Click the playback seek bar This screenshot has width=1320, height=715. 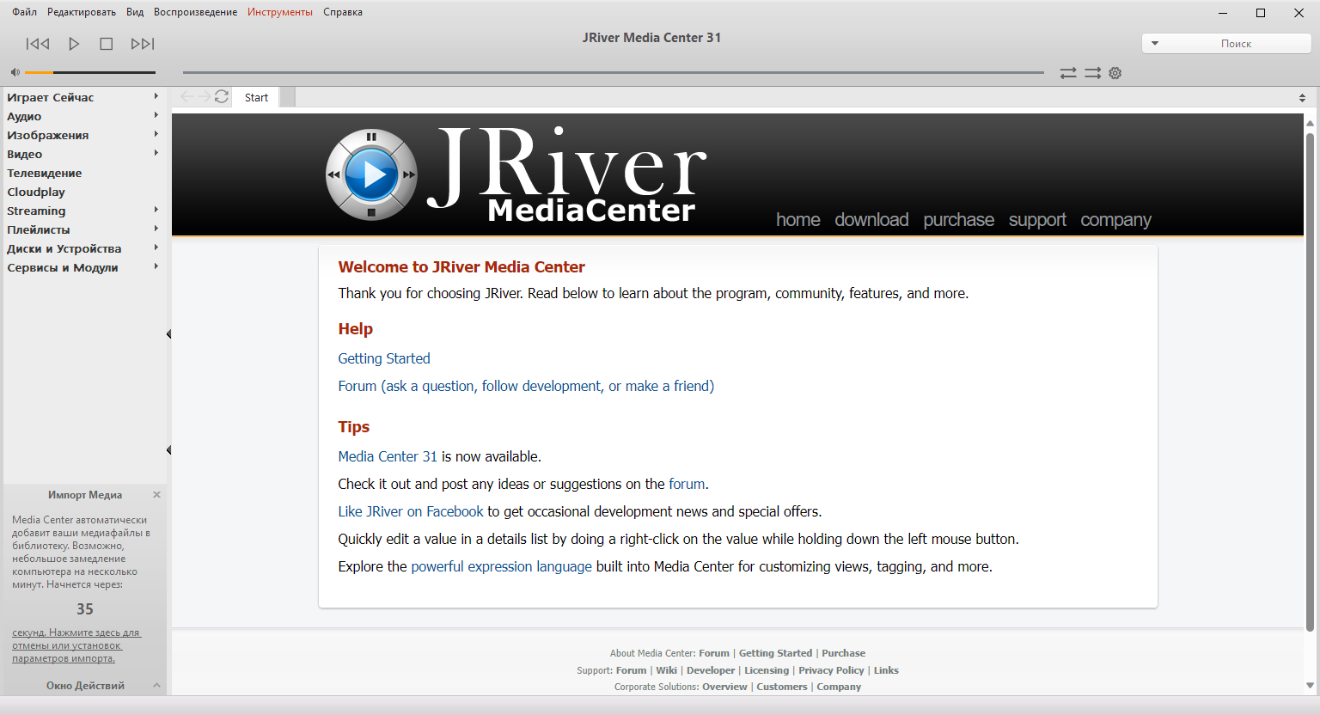tap(614, 72)
